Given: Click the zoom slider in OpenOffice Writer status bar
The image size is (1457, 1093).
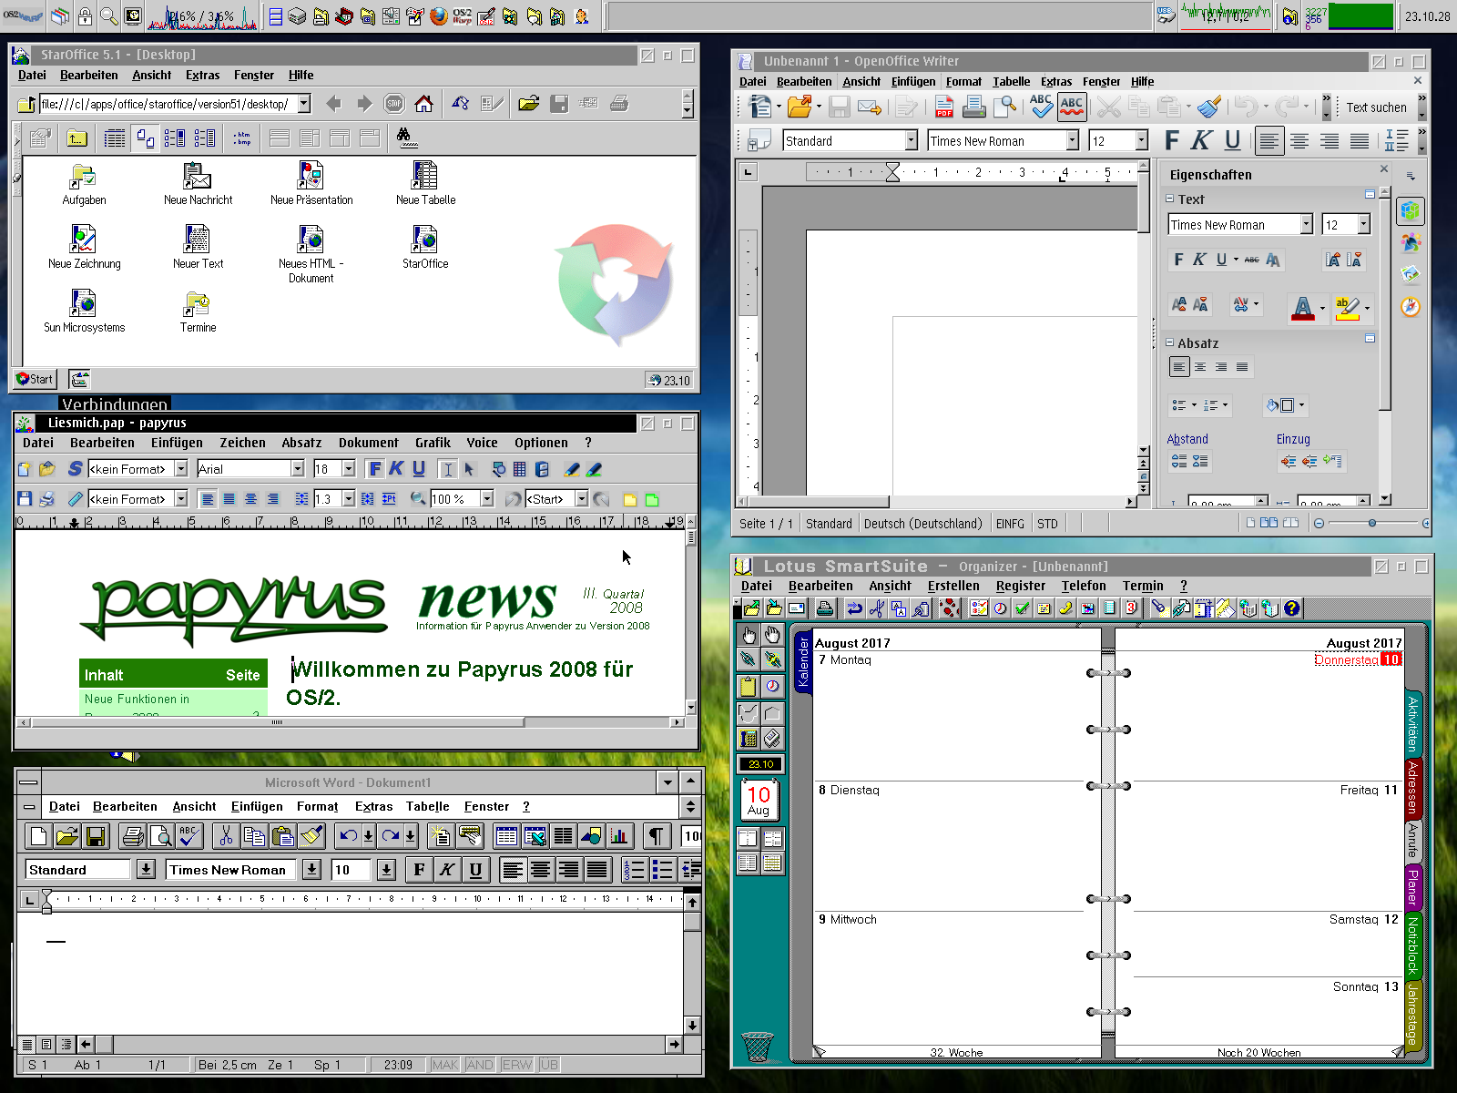Looking at the screenshot, I should click(x=1371, y=523).
